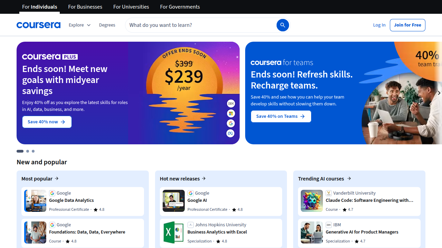The width and height of the screenshot is (442, 248).
Task: Open the For Individuals tab
Action: pyautogui.click(x=40, y=7)
